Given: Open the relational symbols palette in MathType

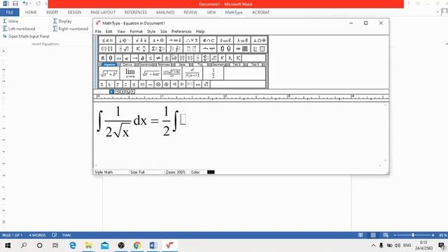Looking at the screenshot, I should 107,41.
